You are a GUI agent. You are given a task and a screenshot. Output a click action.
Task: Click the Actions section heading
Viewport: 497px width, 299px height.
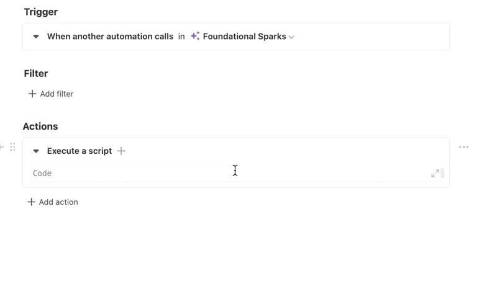coord(40,127)
